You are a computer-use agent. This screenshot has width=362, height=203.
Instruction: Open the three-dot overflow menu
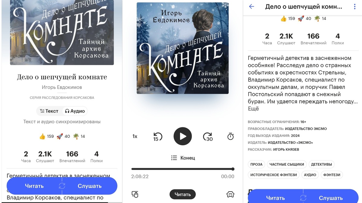pos(355,7)
